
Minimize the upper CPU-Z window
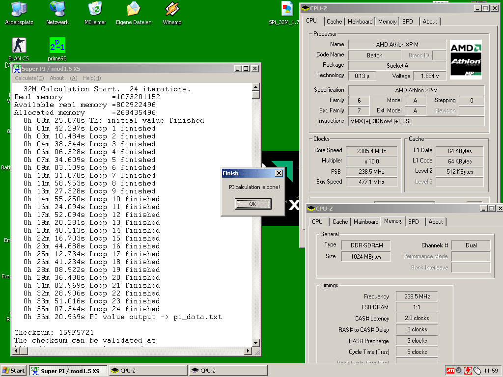(x=477, y=8)
